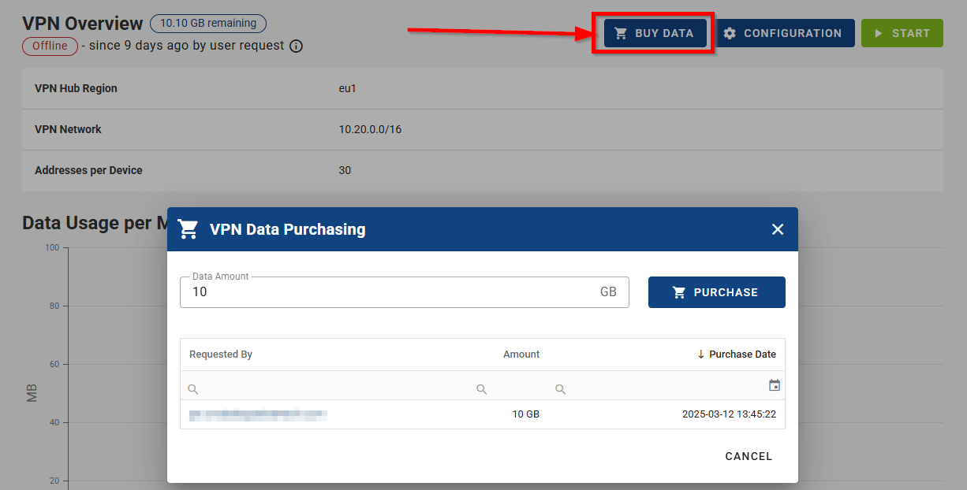This screenshot has width=967, height=490.
Task: Focus the Data Amount input field
Action: click(x=386, y=292)
